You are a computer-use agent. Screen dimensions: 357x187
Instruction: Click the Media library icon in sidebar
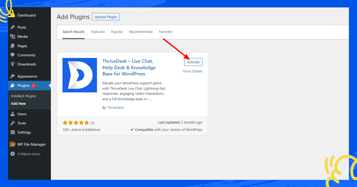[12, 37]
